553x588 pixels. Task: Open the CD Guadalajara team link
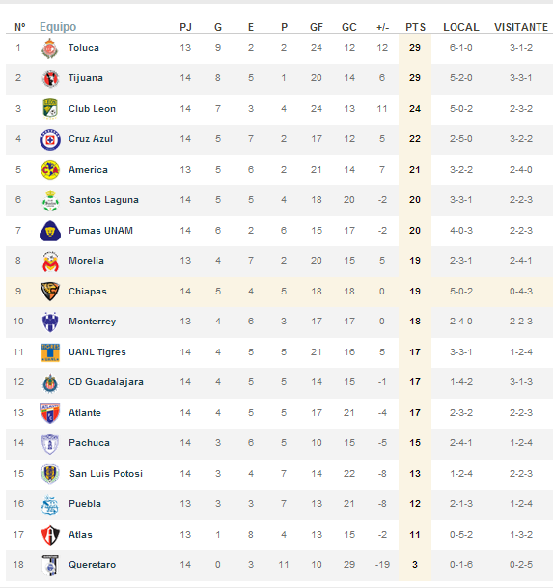point(106,382)
